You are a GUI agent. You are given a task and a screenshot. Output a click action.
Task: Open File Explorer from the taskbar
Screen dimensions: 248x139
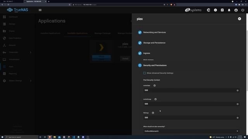click(55, 137)
